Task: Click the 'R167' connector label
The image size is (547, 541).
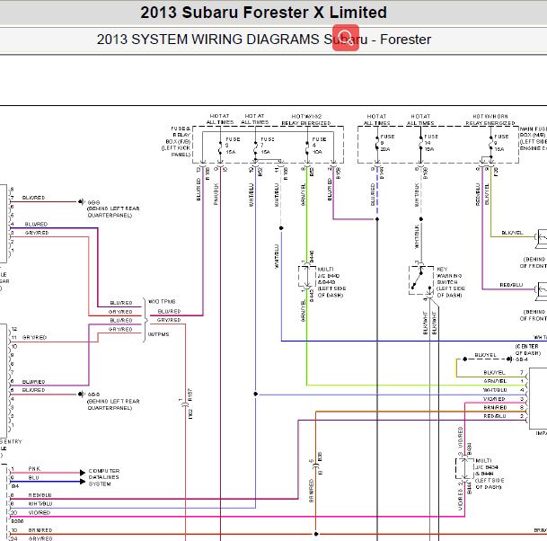Action: click(190, 395)
